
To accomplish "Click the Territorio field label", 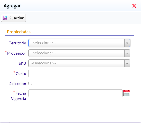I will [18, 43].
